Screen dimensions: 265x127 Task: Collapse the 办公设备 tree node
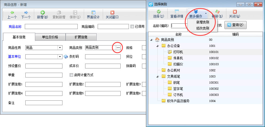click(x=157, y=46)
